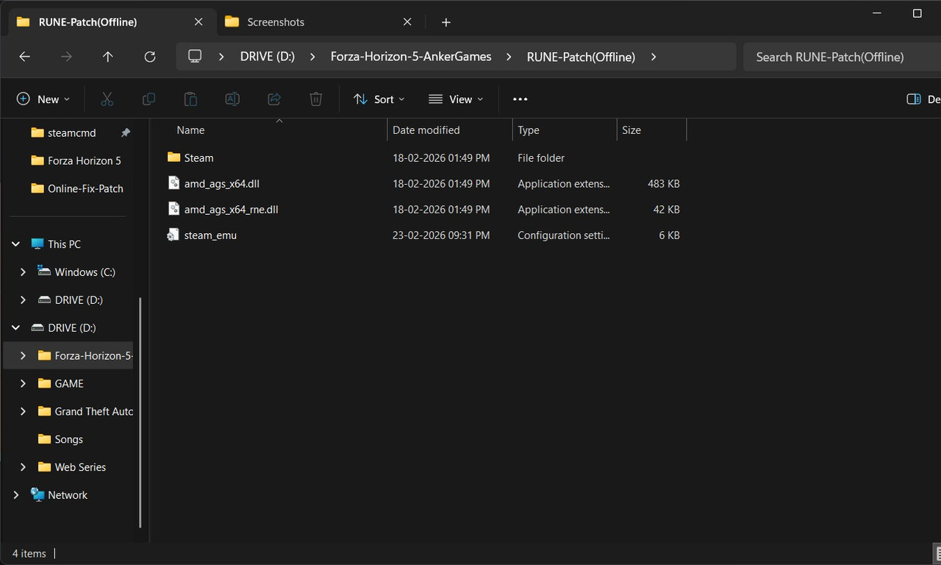Screen dimensions: 941x565
Task: Click the chevron before DRIVE (D:) in address bar
Action: tap(221, 57)
